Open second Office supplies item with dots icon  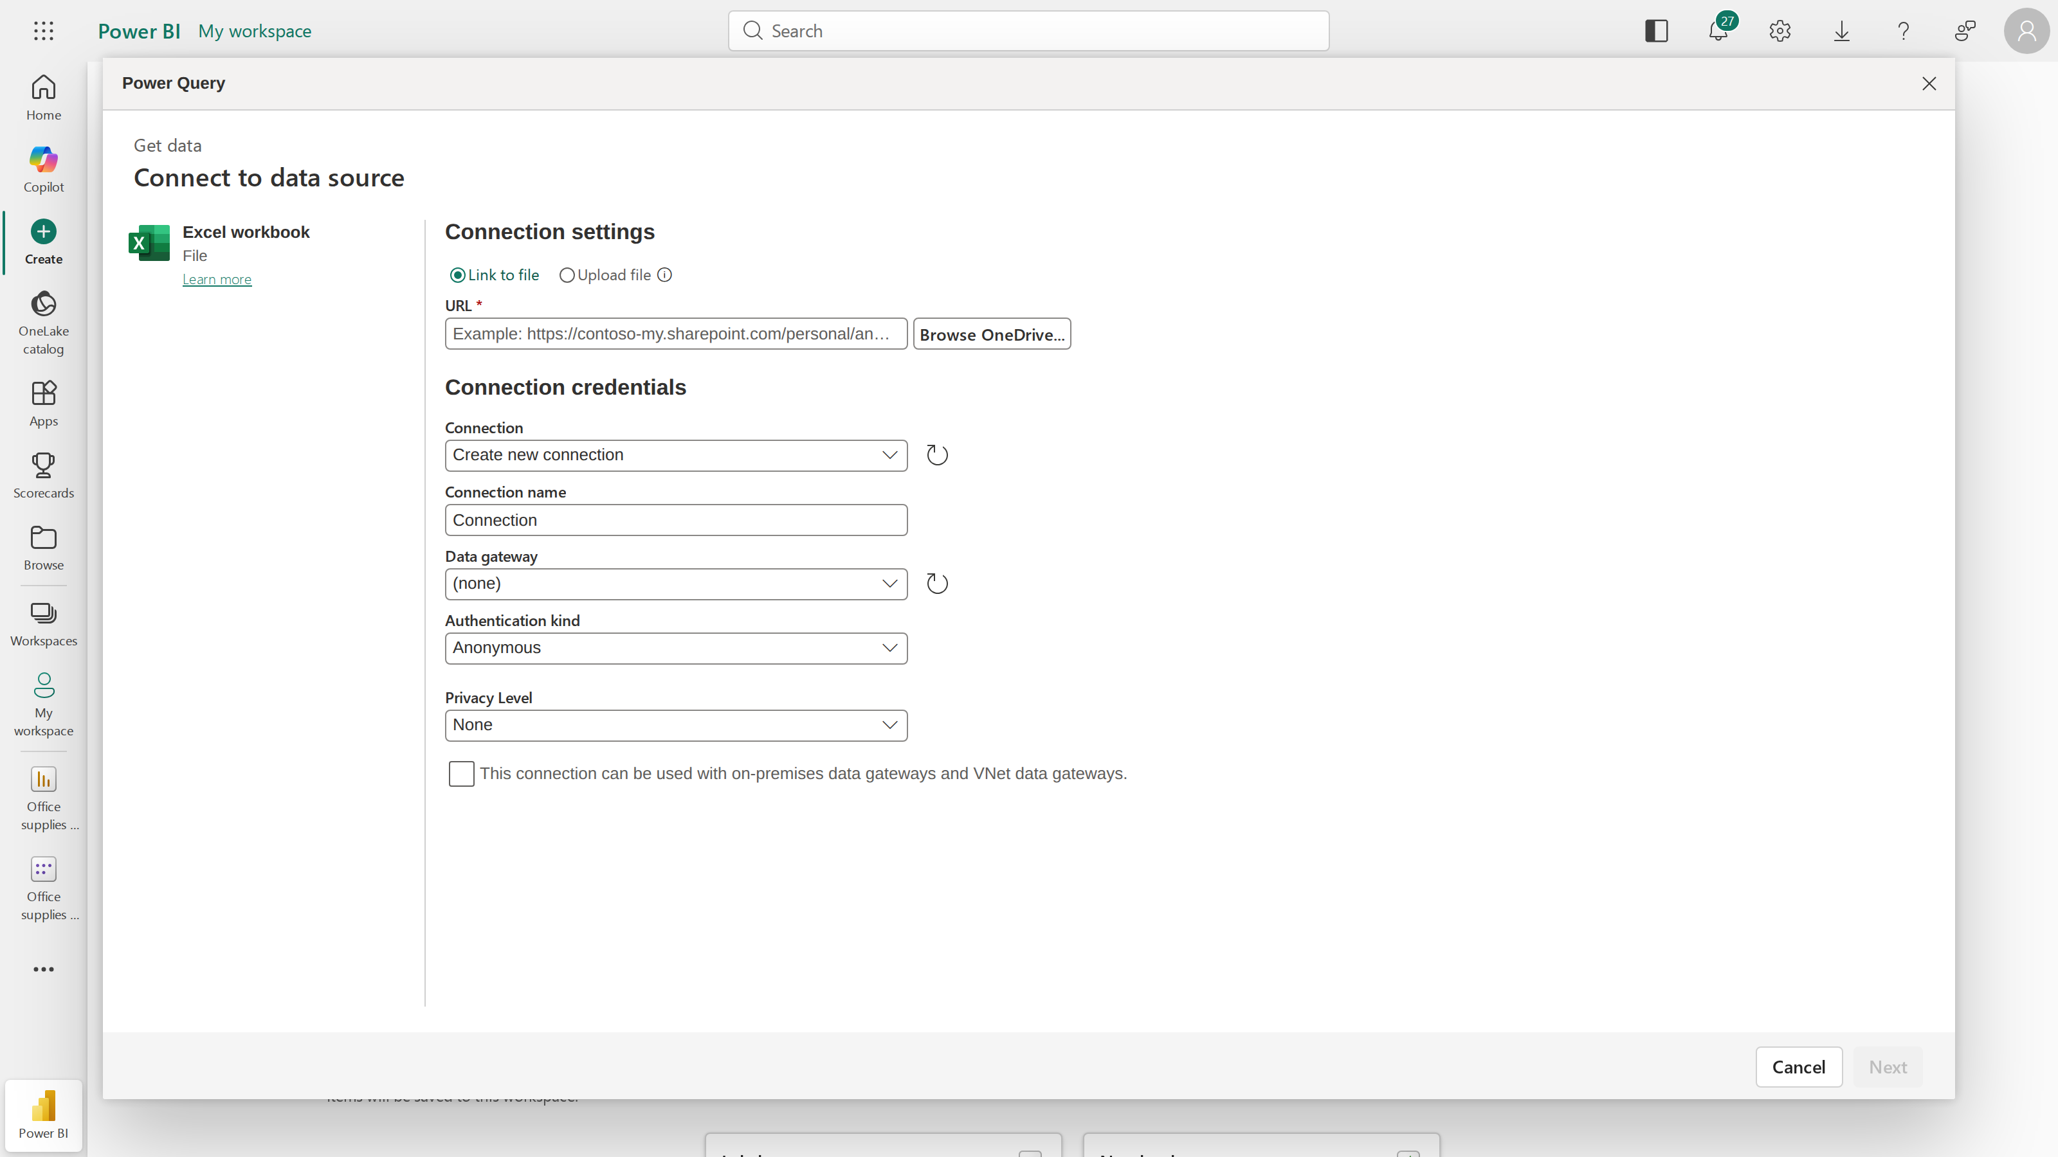[x=43, y=888]
